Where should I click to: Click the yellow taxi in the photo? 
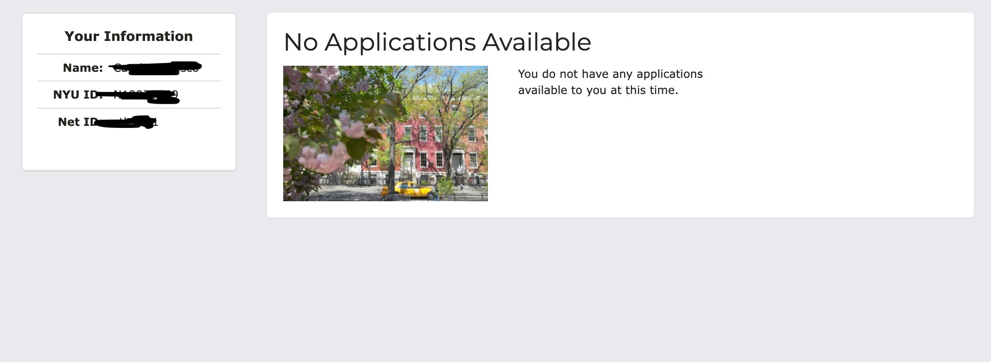(409, 190)
